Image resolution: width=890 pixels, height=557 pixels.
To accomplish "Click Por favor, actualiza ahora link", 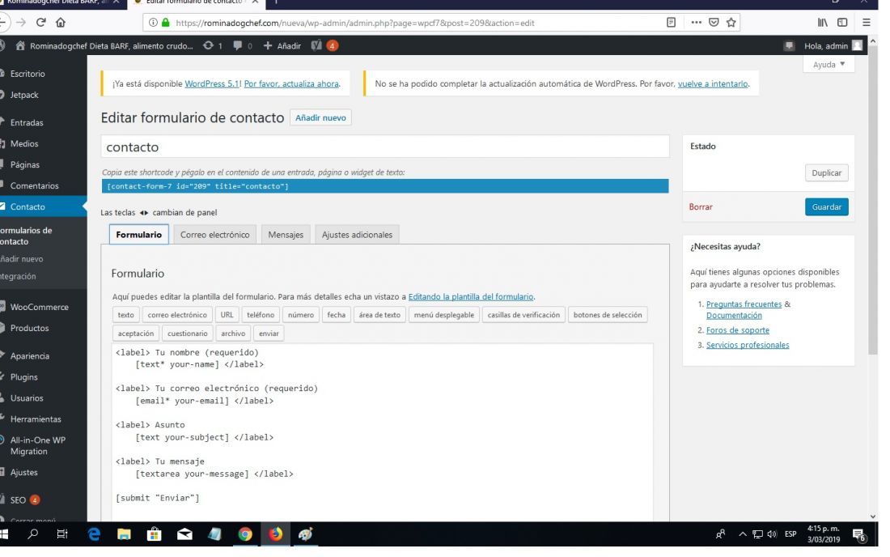I will click(291, 83).
